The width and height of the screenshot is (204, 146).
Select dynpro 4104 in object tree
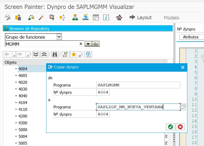tap(23, 102)
